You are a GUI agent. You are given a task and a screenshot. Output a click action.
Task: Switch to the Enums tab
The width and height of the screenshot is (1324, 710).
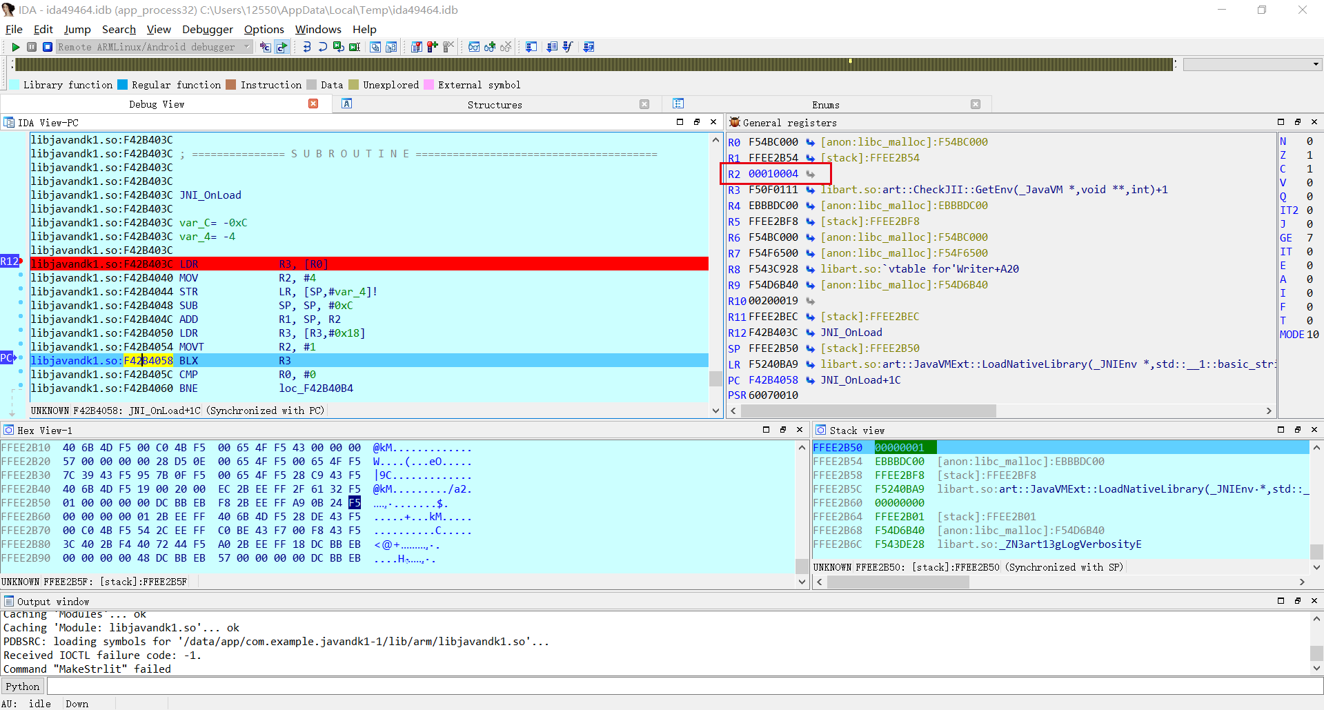tap(826, 105)
